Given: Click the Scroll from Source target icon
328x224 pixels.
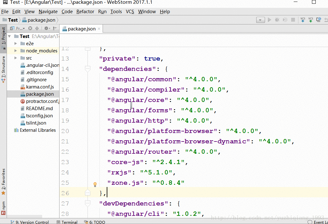Looking at the screenshot, I should click(x=30, y=28).
